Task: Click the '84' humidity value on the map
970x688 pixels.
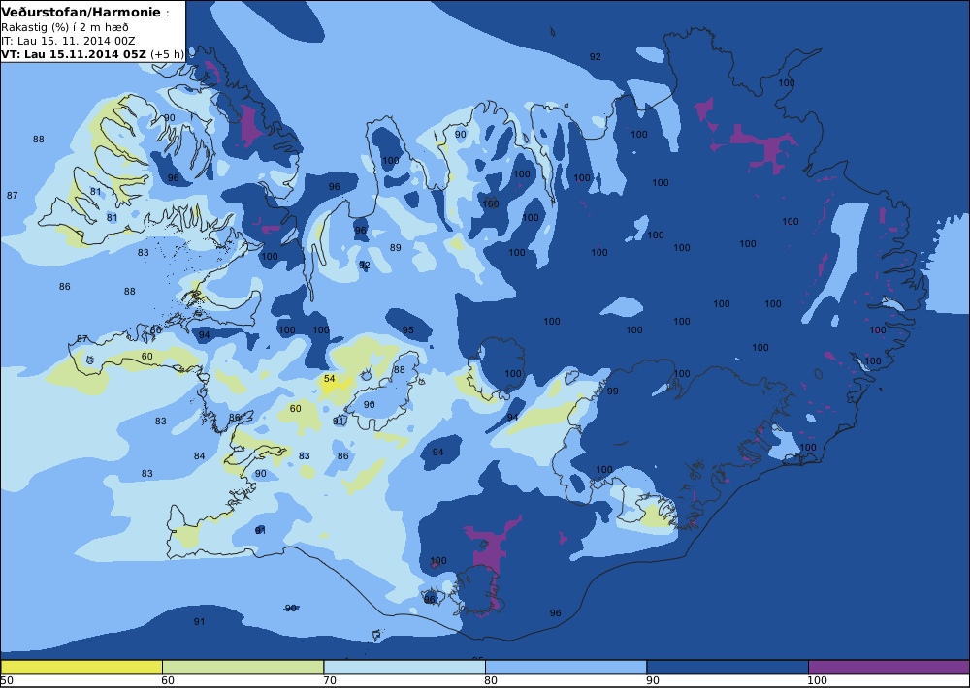Action: tap(199, 456)
